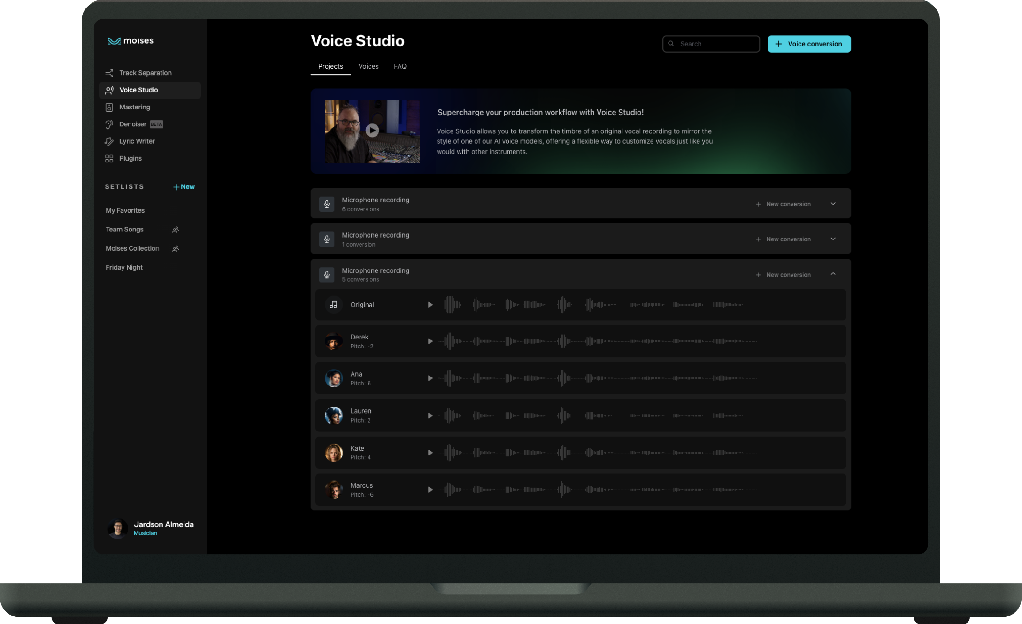Image resolution: width=1022 pixels, height=624 pixels.
Task: Open the FAQ tab
Action: pos(400,66)
